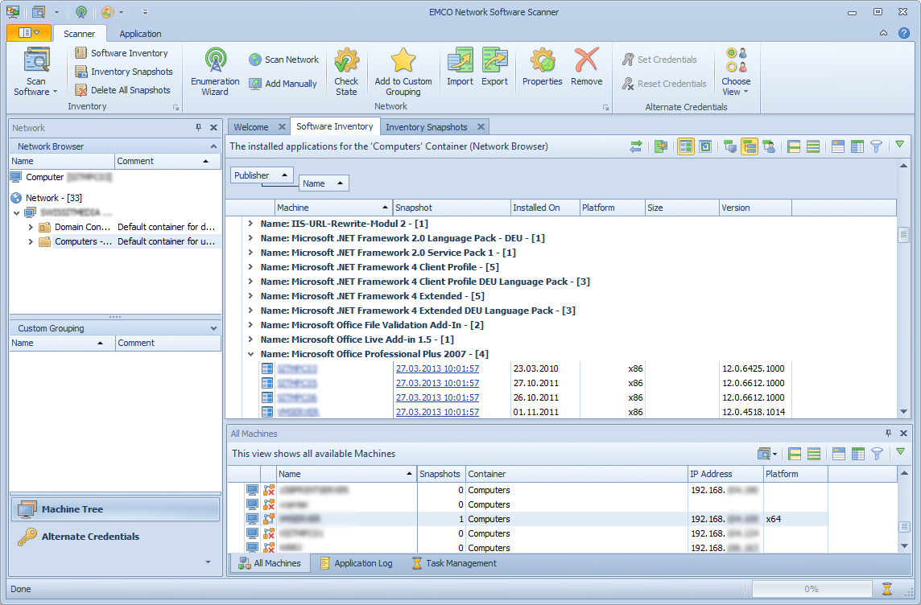Click the funnel filter icon in All Machines toolbar
The image size is (921, 605).
coord(877,454)
